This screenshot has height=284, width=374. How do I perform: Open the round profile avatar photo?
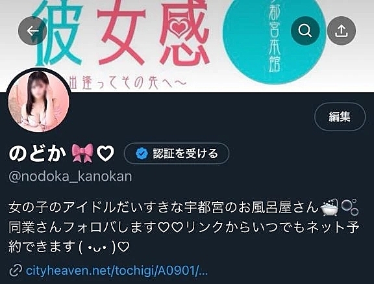pos(39,101)
